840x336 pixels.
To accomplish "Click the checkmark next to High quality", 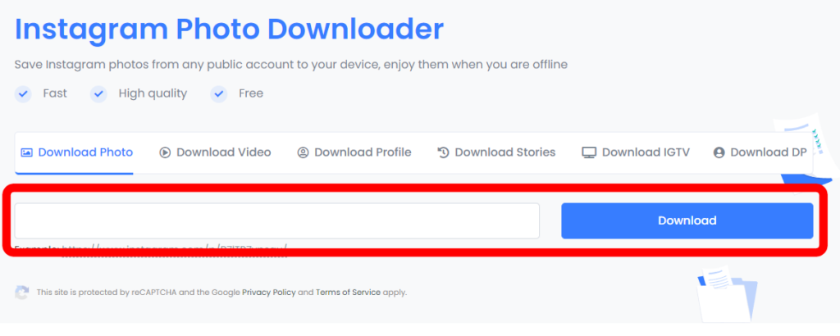I will click(x=98, y=94).
